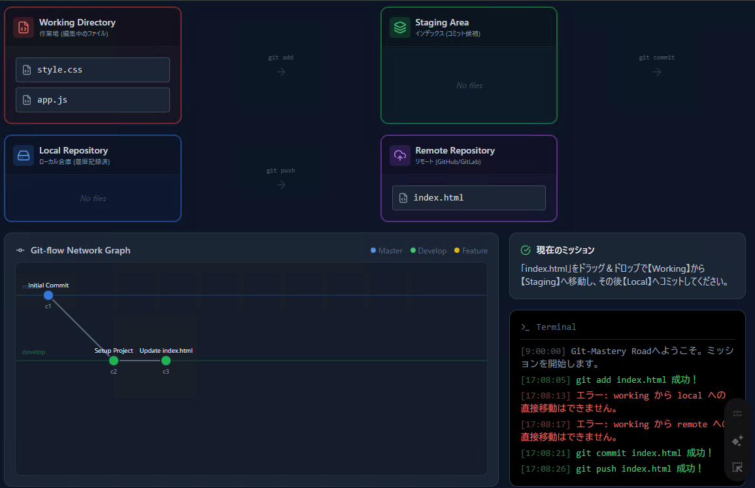Click the selection arrow icon in floating toolbar

[737, 467]
